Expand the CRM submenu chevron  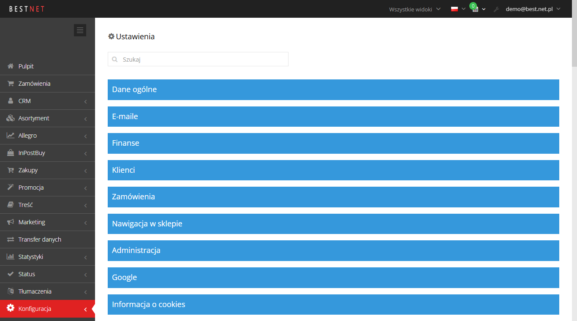coord(85,101)
